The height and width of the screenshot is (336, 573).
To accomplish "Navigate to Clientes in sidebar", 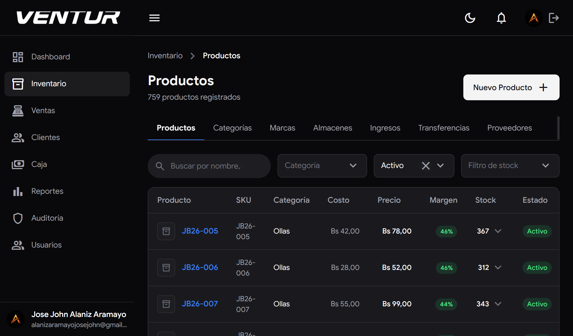I will tap(45, 137).
